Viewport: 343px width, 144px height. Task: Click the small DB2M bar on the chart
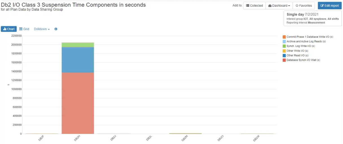coord(185,133)
